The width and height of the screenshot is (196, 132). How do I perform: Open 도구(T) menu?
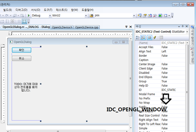48,10
